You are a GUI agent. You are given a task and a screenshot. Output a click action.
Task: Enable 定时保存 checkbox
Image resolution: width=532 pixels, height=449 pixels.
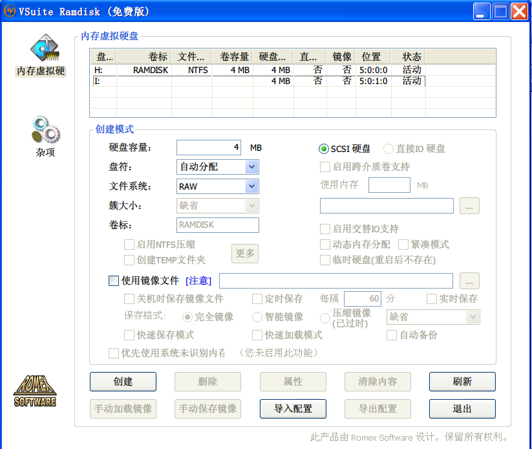(257, 299)
